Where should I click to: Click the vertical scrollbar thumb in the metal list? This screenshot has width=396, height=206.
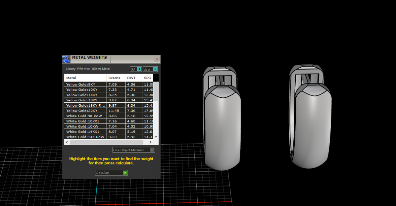pos(156,91)
